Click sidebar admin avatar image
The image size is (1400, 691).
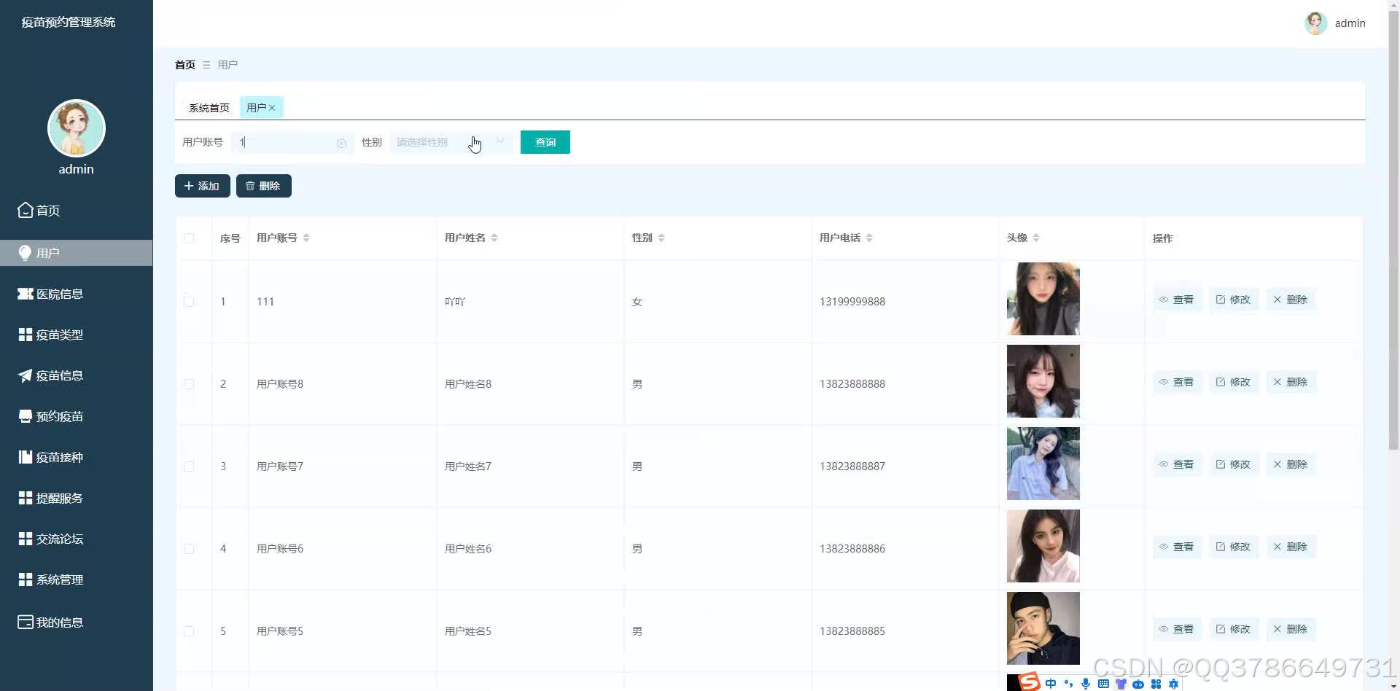77,128
